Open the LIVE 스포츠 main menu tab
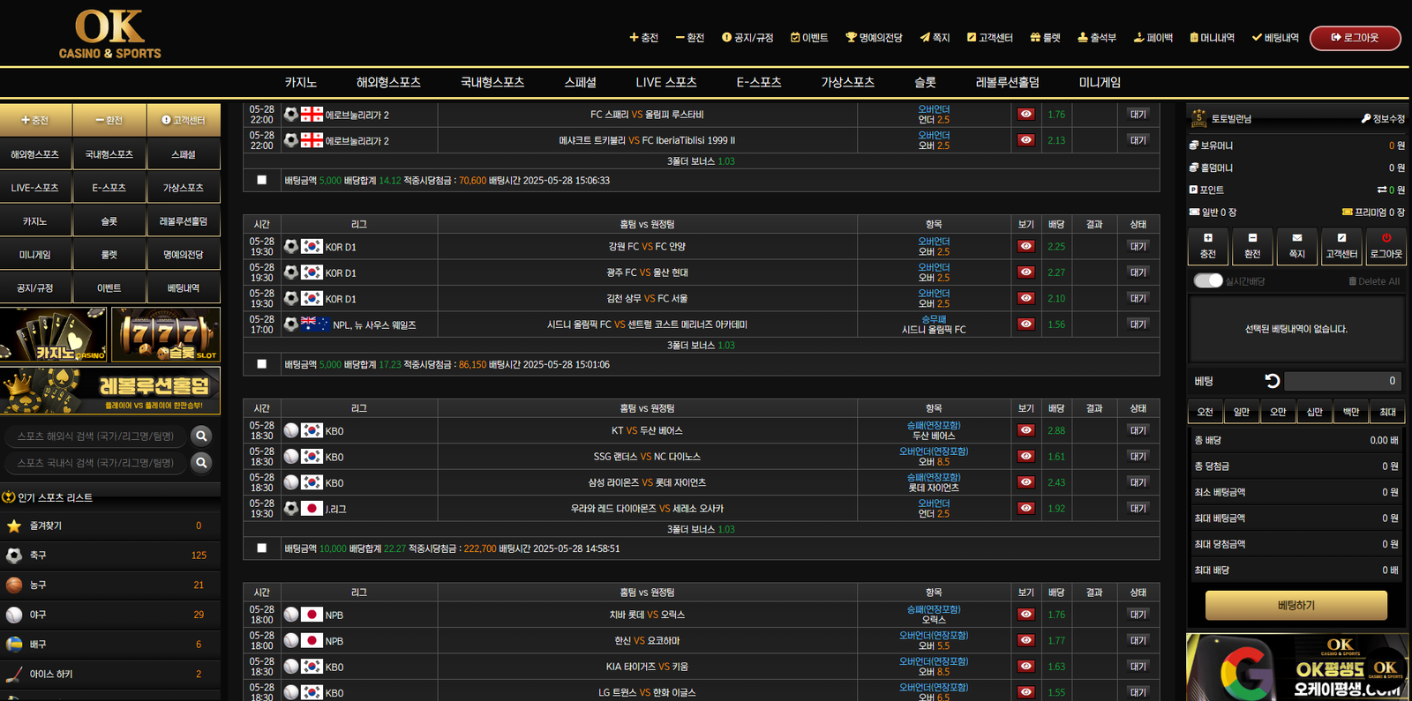Screen dimensions: 1412x701 tap(665, 82)
